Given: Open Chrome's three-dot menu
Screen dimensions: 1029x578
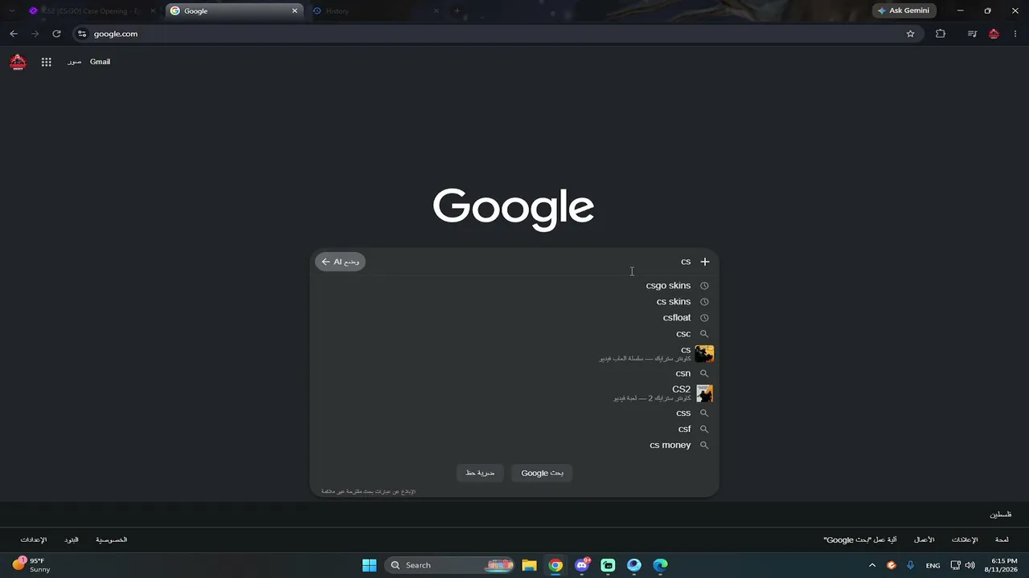Looking at the screenshot, I should click(1015, 34).
